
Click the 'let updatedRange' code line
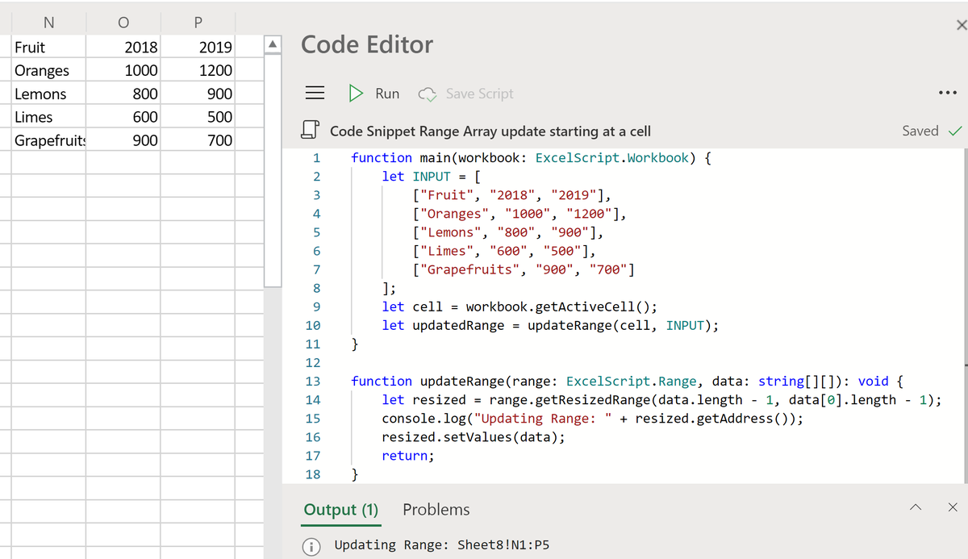click(x=550, y=325)
